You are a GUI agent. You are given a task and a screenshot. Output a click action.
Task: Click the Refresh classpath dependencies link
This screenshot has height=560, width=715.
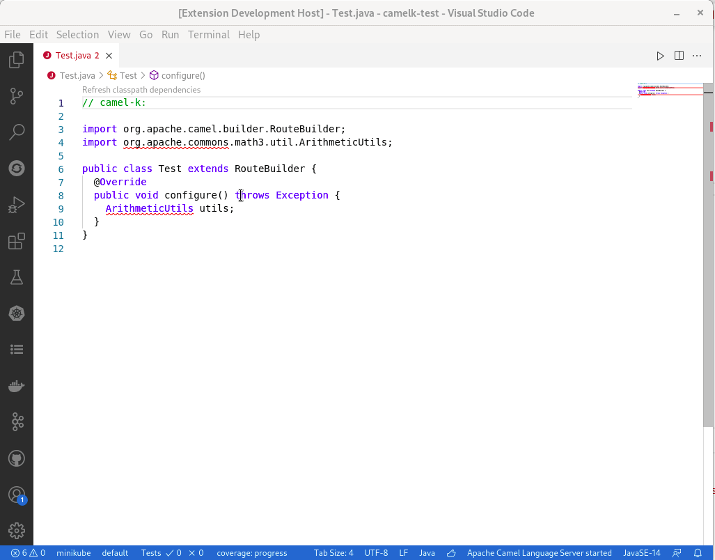point(141,89)
